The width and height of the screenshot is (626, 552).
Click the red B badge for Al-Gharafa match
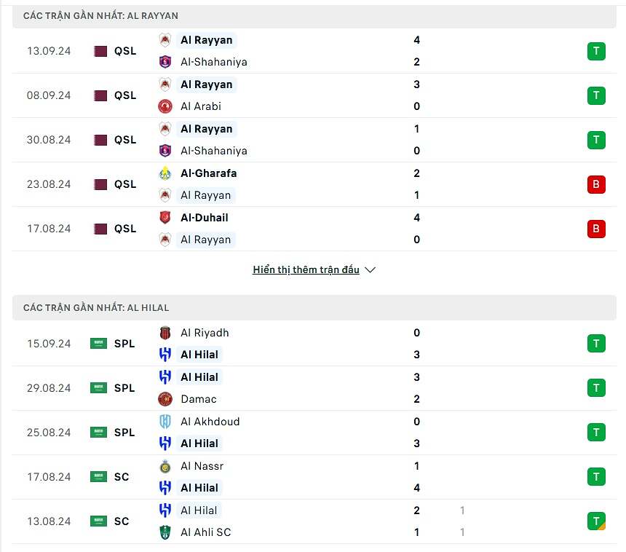(x=596, y=184)
